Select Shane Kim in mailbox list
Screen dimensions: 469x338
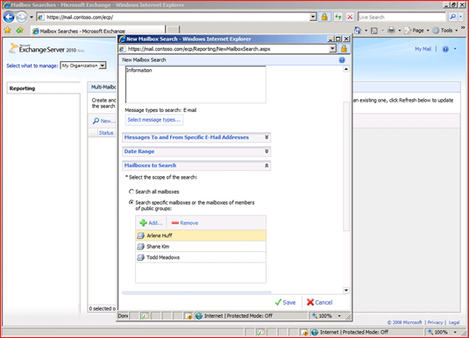point(201,247)
